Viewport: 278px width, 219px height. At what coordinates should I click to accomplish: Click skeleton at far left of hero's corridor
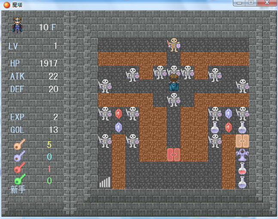point(105,86)
